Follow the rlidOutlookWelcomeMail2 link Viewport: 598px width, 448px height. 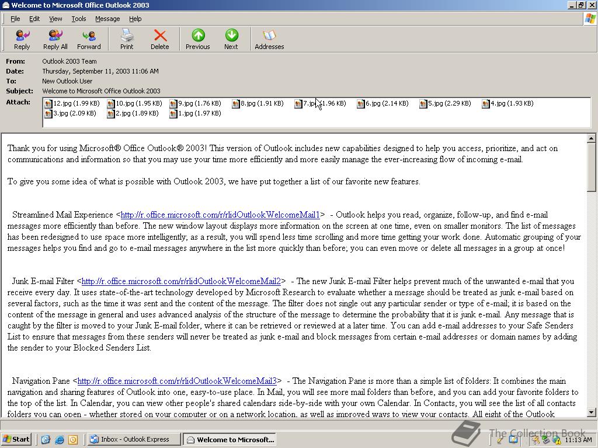coord(181,282)
